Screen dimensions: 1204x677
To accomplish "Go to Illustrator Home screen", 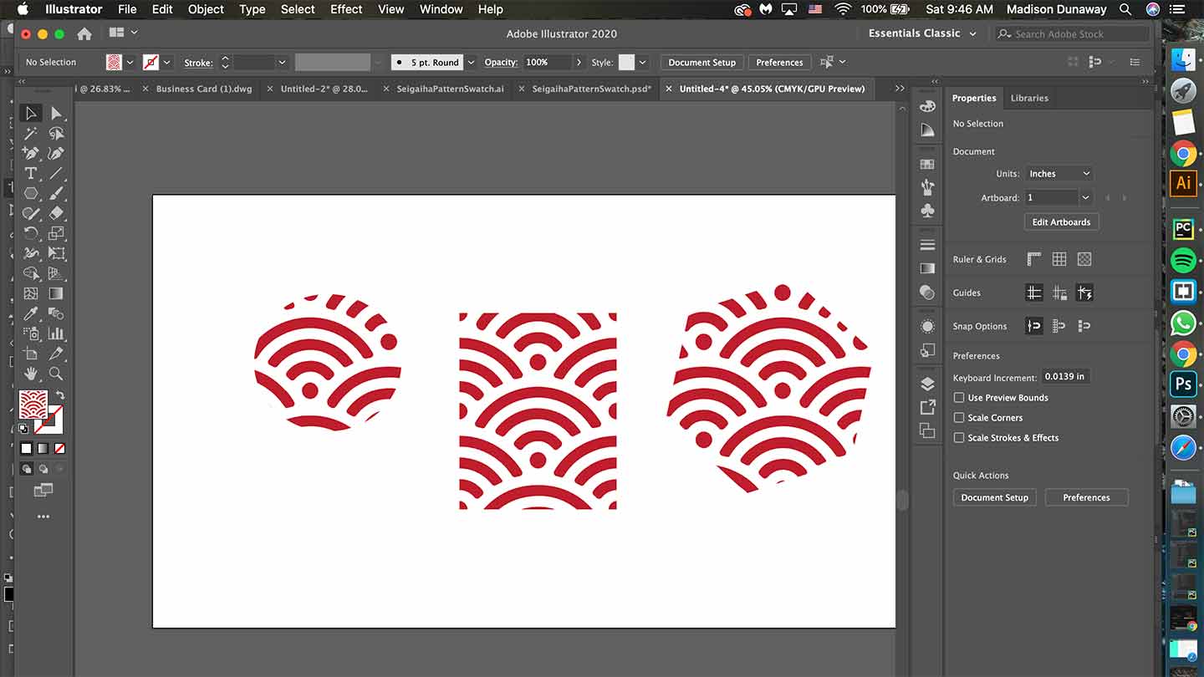I will (84, 33).
